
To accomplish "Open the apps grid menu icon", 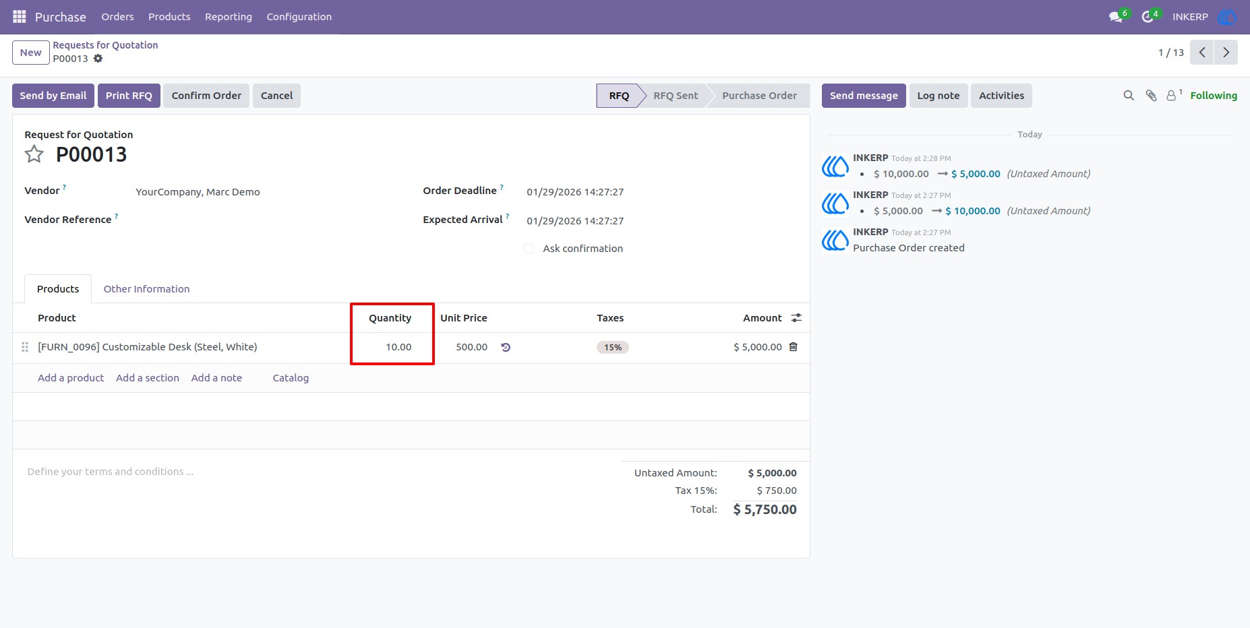I will [20, 17].
